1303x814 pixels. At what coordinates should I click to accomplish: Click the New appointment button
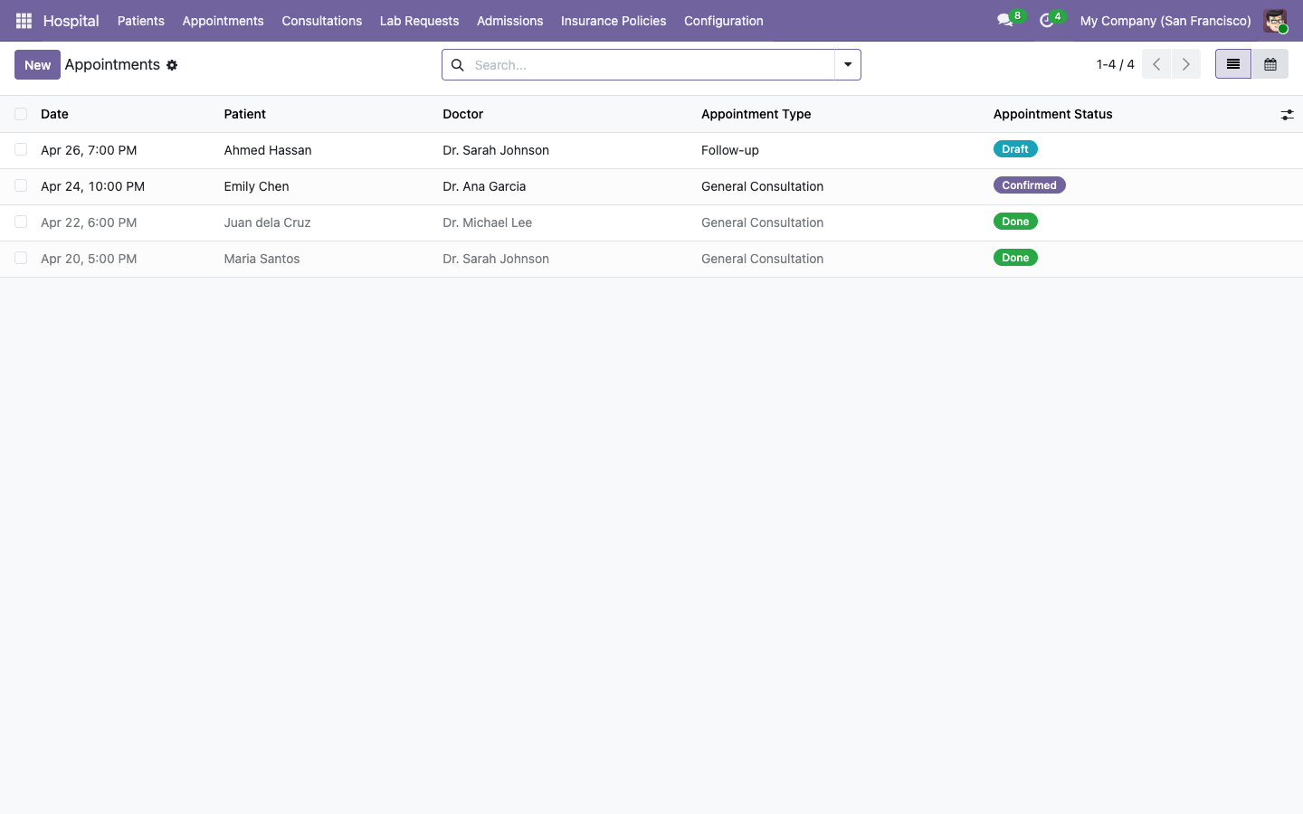point(37,65)
